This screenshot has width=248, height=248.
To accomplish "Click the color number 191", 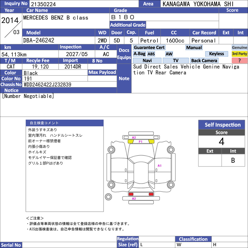I will tap(28, 79).
